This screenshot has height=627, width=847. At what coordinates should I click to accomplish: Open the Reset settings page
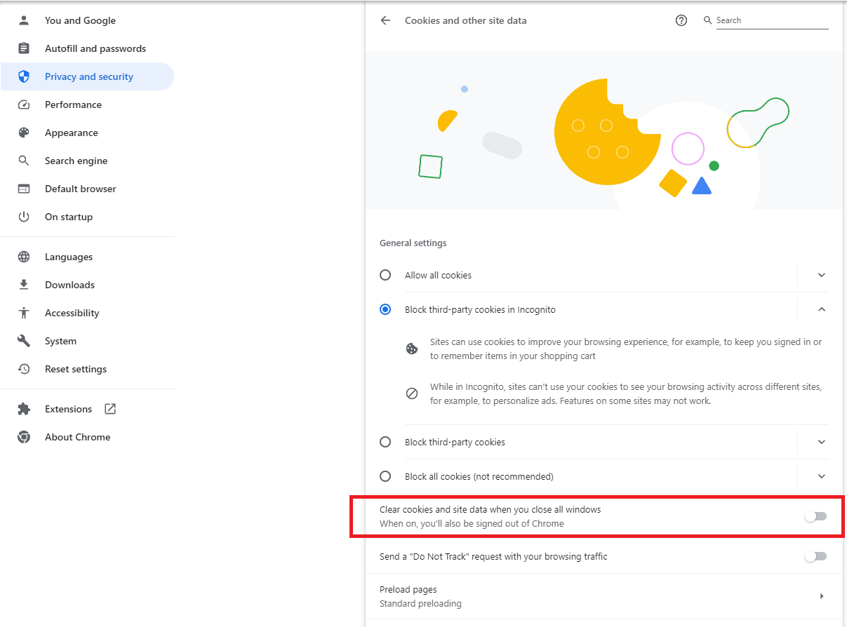point(76,369)
